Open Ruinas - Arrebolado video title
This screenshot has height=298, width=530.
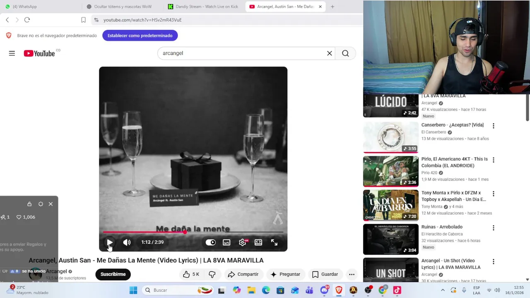[x=442, y=227]
